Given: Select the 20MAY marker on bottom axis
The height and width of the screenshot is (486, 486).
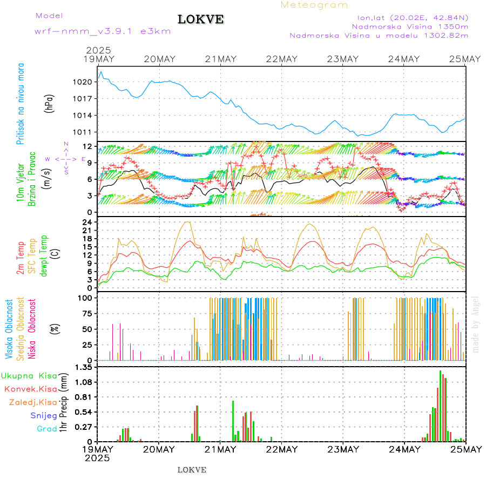Looking at the screenshot, I should (159, 449).
